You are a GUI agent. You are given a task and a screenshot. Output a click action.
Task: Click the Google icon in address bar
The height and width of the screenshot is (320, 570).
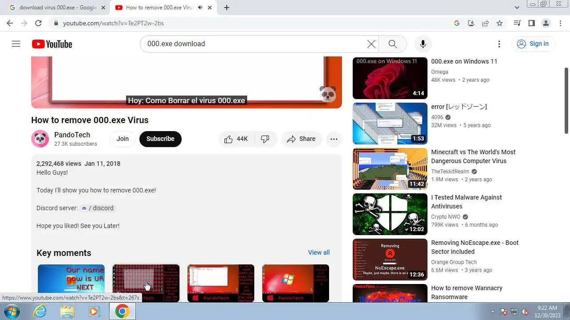point(456,23)
